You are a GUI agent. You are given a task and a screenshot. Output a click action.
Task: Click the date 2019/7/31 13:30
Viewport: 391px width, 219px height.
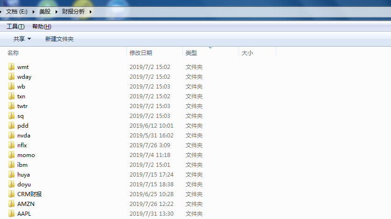point(152,214)
